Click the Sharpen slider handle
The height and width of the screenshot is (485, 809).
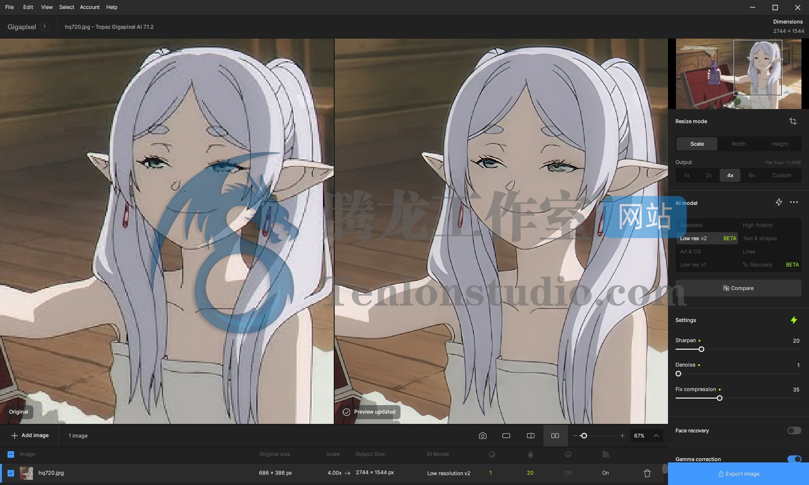click(701, 349)
